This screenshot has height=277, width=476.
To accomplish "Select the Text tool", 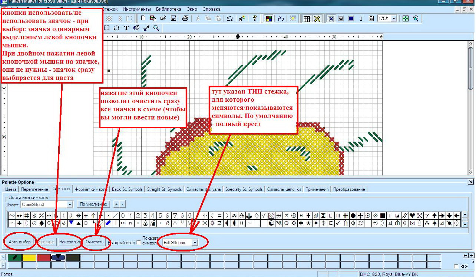I will coord(126,28).
